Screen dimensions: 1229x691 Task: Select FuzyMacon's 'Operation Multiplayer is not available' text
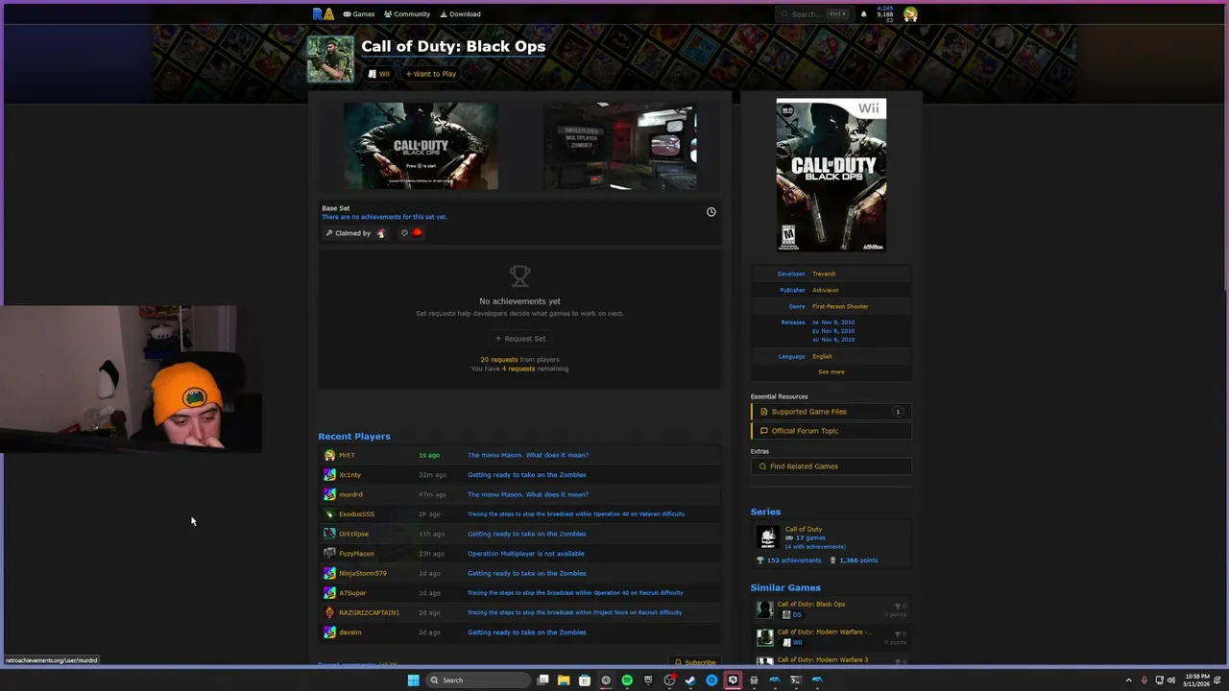click(525, 554)
